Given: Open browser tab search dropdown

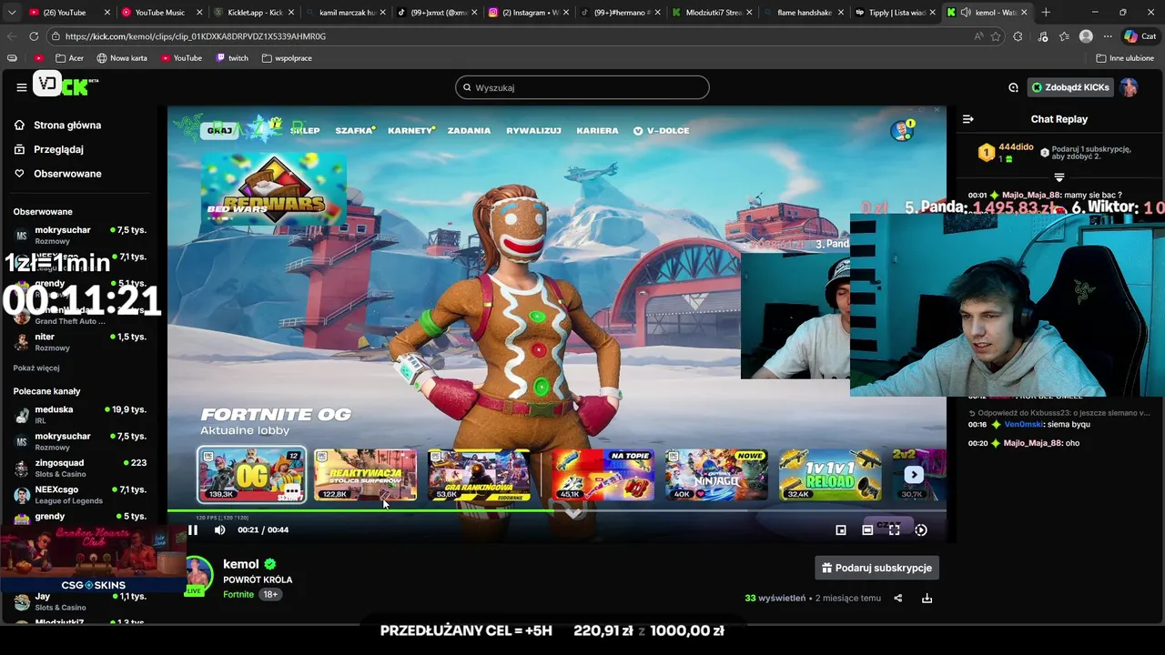Looking at the screenshot, I should tap(12, 13).
